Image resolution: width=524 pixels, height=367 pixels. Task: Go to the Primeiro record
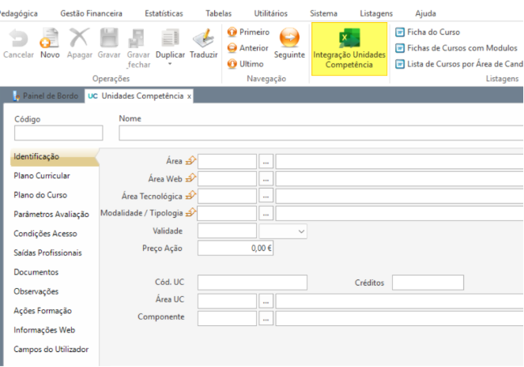[248, 32]
